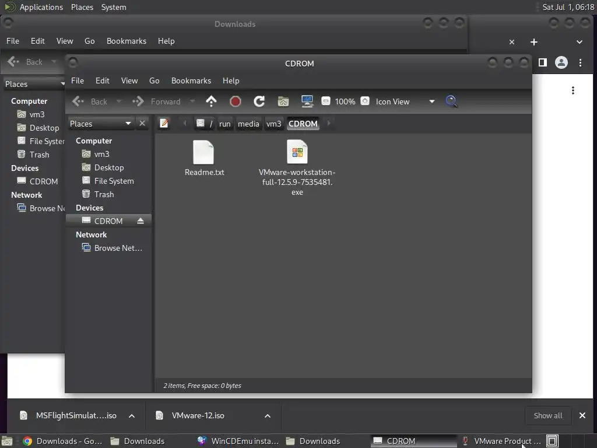Open Back history dropdown arrow in CDROM window
The height and width of the screenshot is (448, 597).
pyautogui.click(x=119, y=101)
